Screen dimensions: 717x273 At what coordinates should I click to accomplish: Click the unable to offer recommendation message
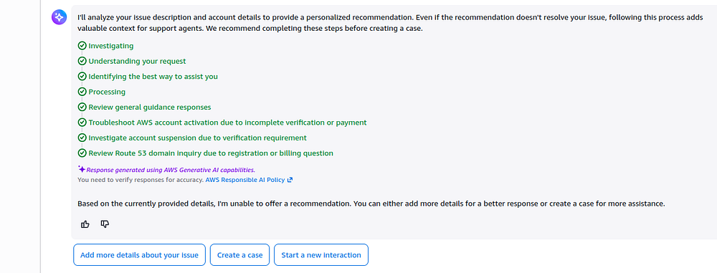pyautogui.click(x=371, y=203)
